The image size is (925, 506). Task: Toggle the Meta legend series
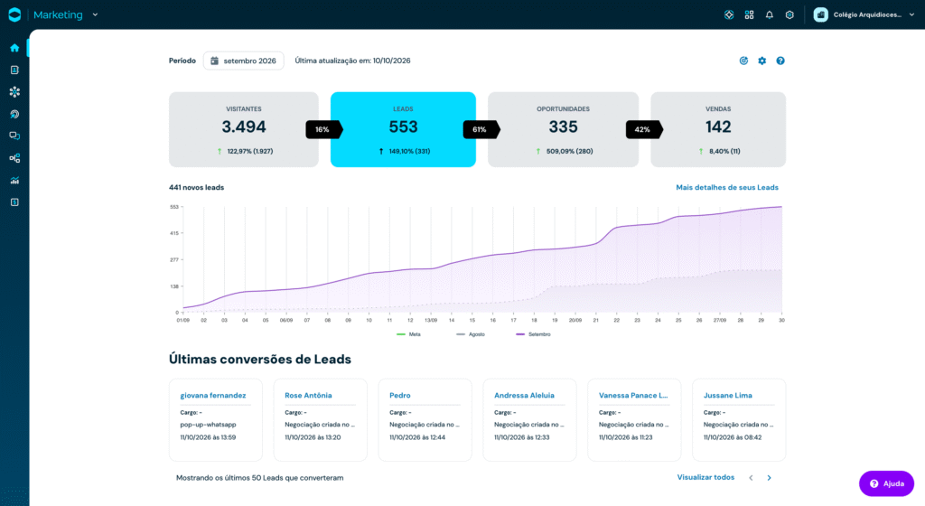click(409, 334)
